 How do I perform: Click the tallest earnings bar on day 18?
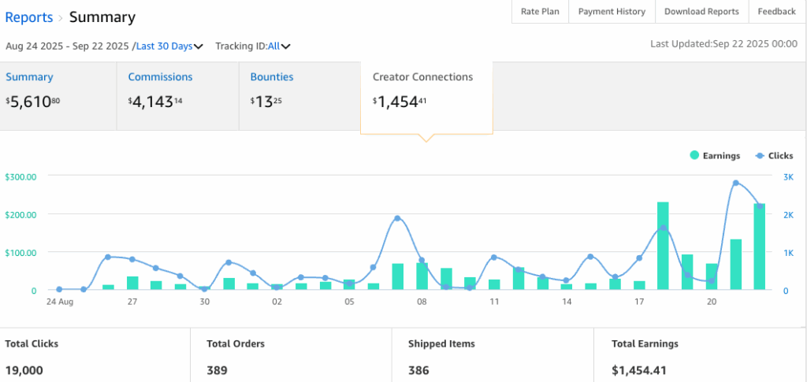pos(663,246)
